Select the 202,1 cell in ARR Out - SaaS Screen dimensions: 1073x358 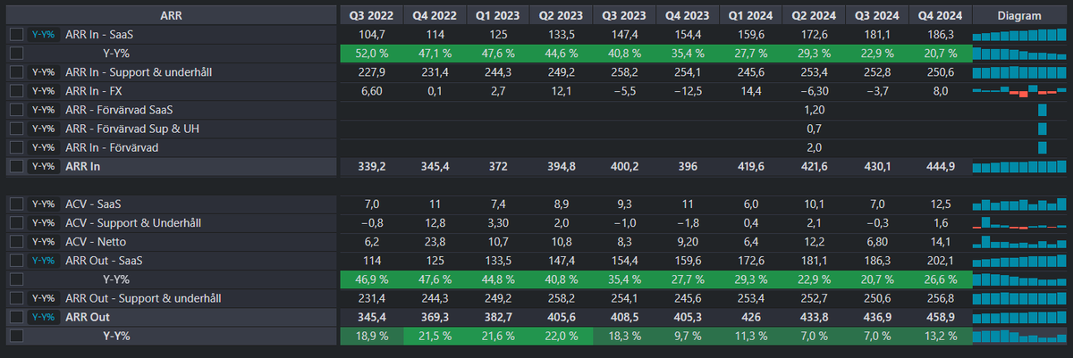point(940,260)
